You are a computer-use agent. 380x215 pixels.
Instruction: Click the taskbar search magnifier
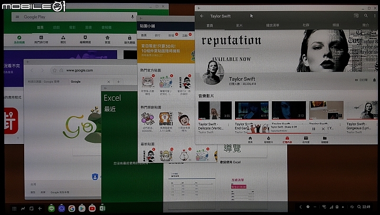(359, 207)
